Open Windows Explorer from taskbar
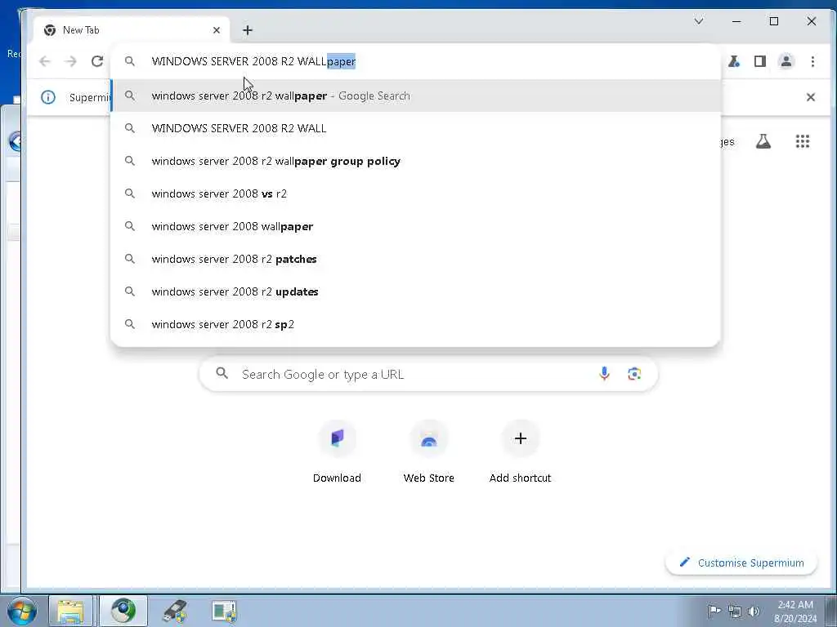Viewport: 837px width, 627px height. (x=70, y=611)
